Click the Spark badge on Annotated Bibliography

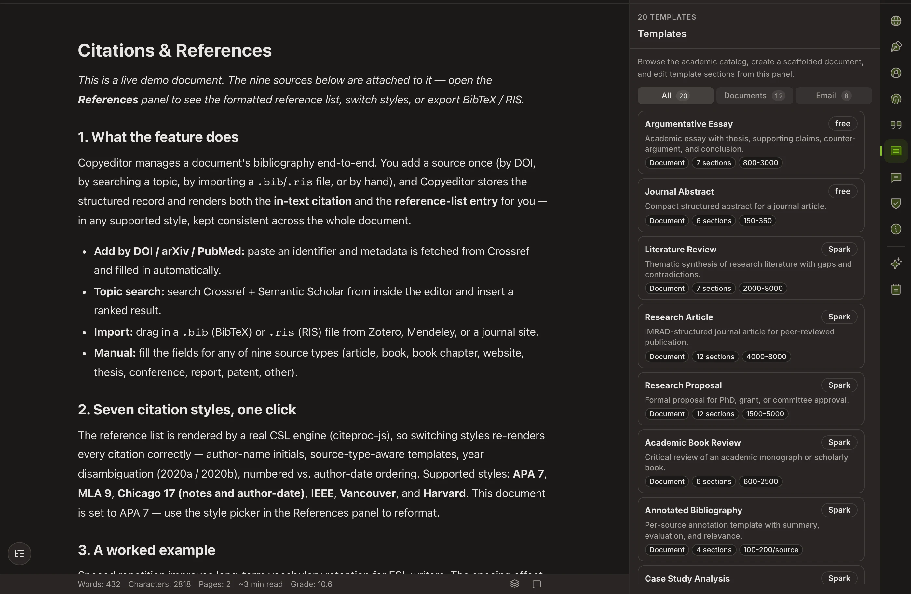tap(839, 510)
